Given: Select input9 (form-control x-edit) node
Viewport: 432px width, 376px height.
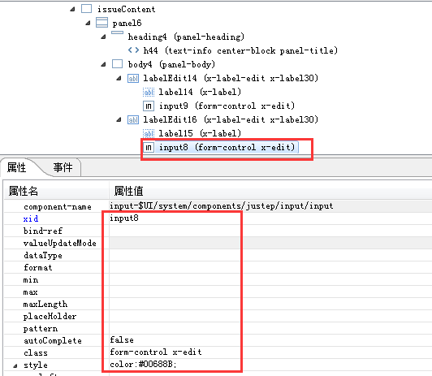Looking at the screenshot, I should [227, 106].
